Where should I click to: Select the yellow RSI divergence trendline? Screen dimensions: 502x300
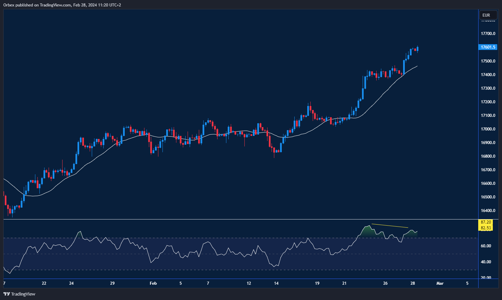click(x=390, y=226)
